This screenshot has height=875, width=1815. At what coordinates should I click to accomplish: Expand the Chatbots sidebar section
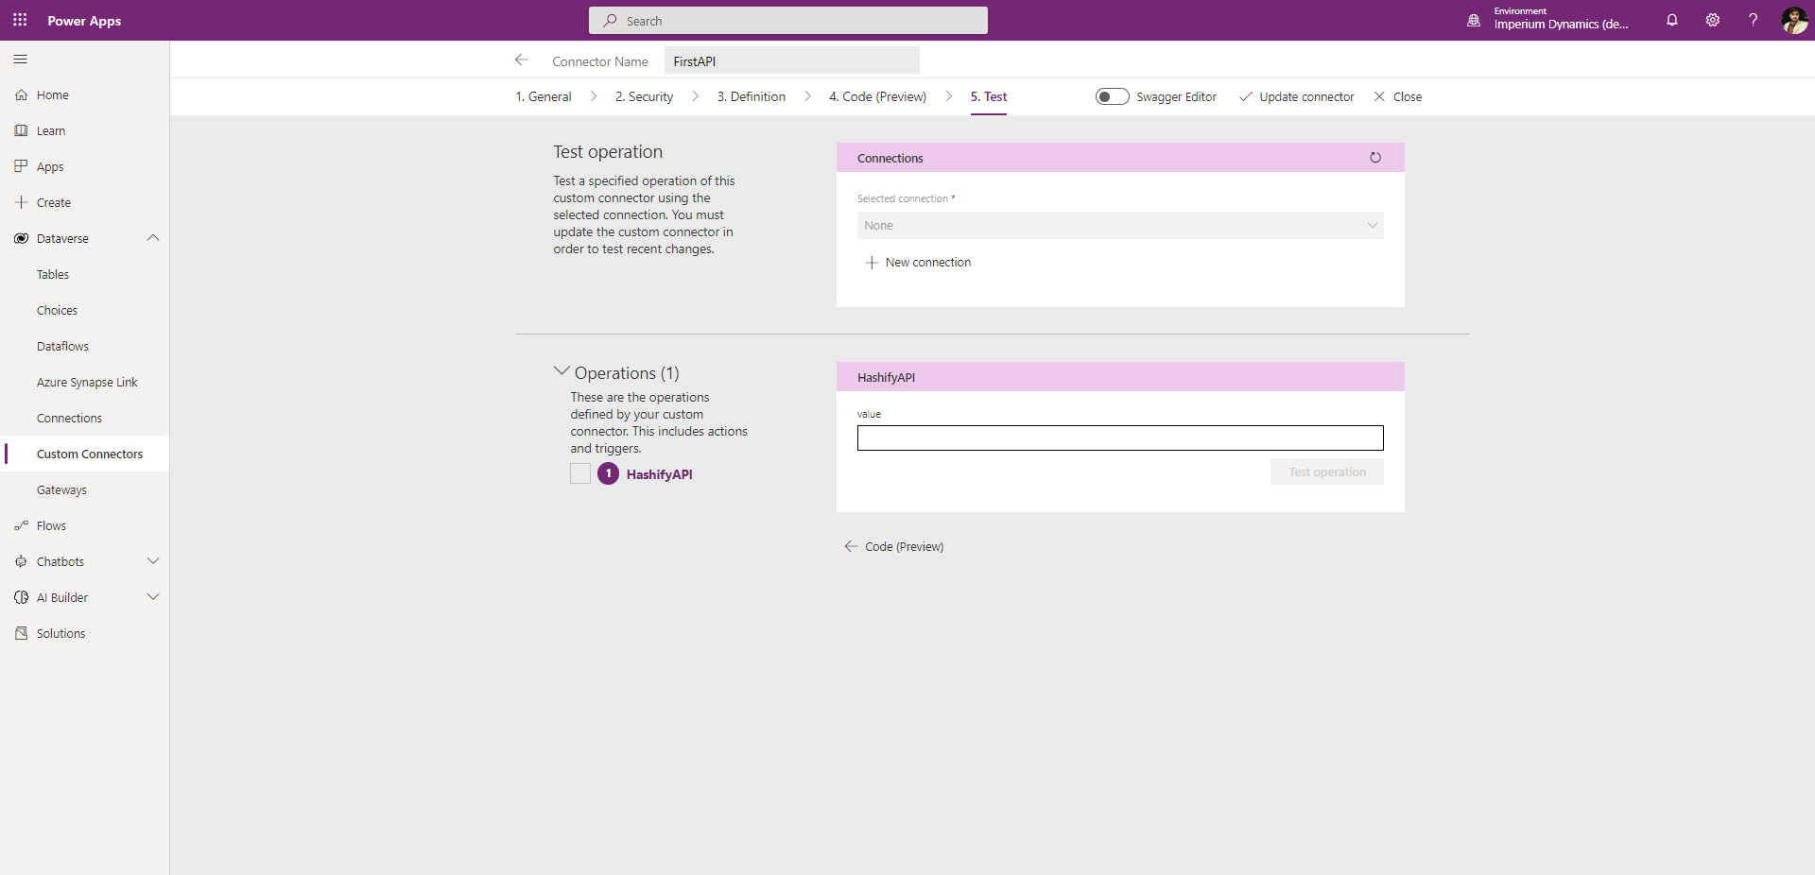click(x=153, y=561)
